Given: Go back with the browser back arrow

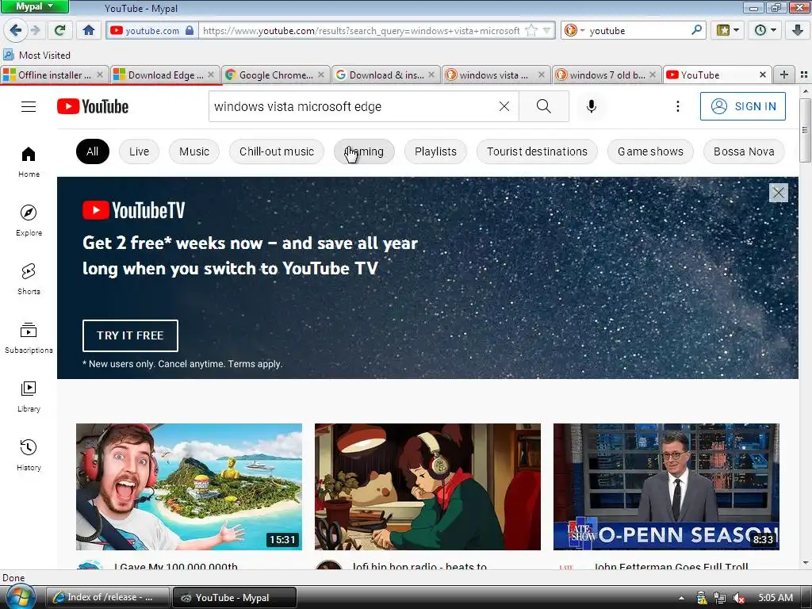Looking at the screenshot, I should pyautogui.click(x=16, y=31).
